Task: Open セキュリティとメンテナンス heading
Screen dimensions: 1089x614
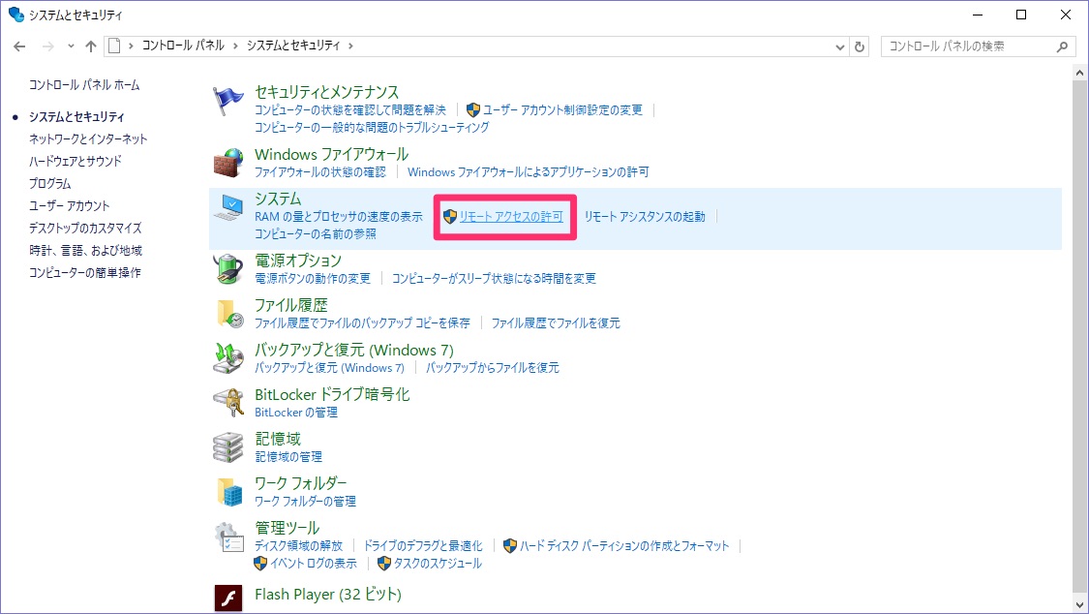Action: tap(326, 92)
